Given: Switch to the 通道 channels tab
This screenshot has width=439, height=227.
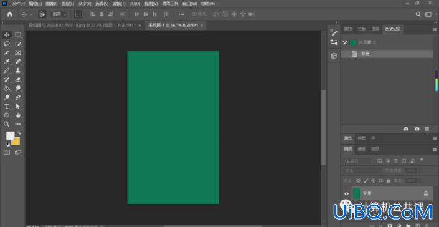Looking at the screenshot, I should click(x=361, y=149).
